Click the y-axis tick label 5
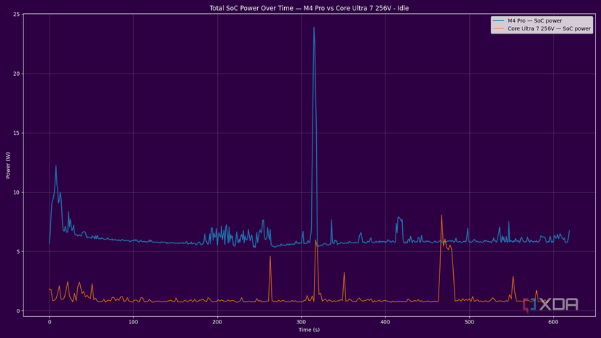The image size is (601, 338). pos(17,252)
